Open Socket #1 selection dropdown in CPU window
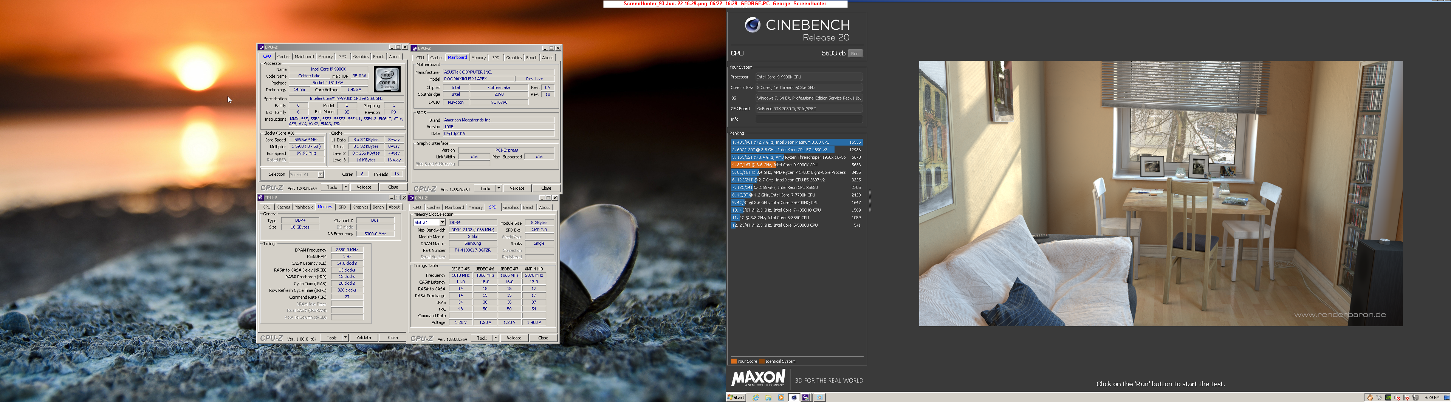Viewport: 1451px width, 402px height. (x=321, y=174)
